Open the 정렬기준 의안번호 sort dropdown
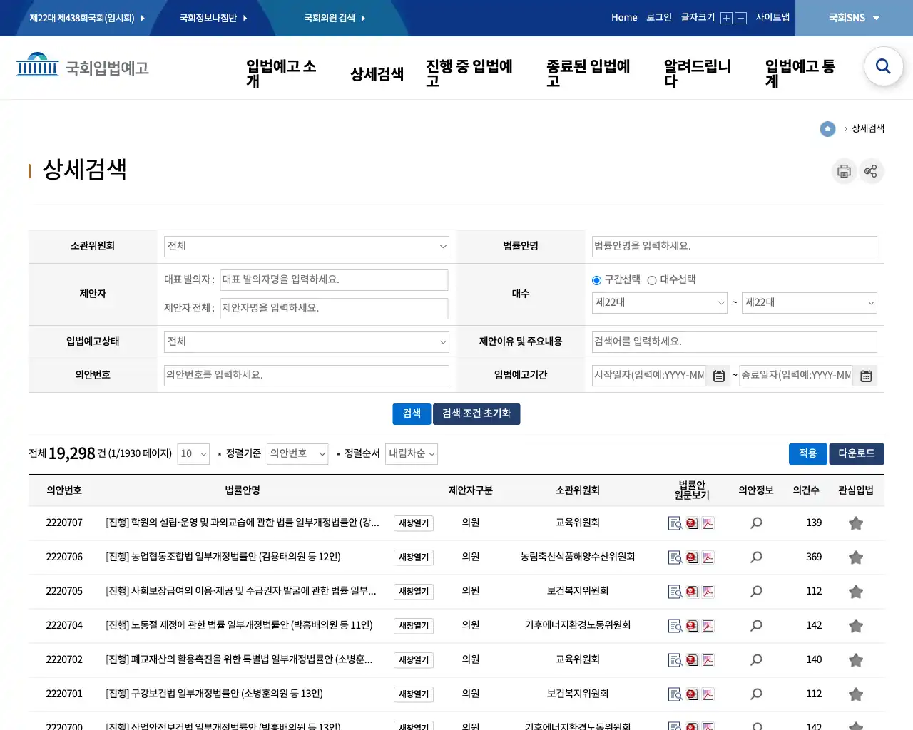The image size is (913, 730). [297, 454]
